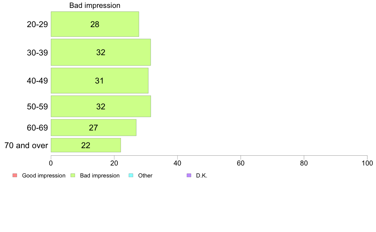Screen dimensions: 376x232
Task: Click the red Good impression legend swatch
Action: tap(15, 175)
